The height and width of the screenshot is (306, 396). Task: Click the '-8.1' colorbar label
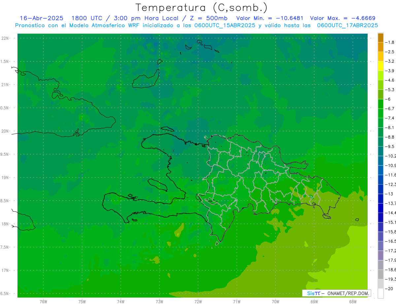(390, 127)
